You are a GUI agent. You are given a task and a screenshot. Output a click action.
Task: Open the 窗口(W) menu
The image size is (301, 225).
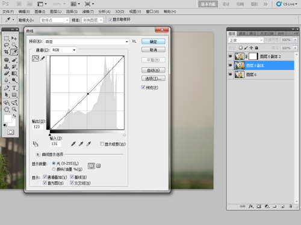point(152,11)
